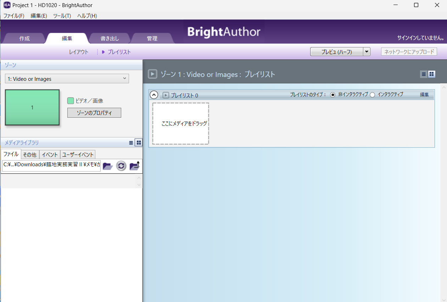Image resolution: width=447 pixels, height=302 pixels.
Task: Switch to the イベント tab
Action: pyautogui.click(x=49, y=155)
